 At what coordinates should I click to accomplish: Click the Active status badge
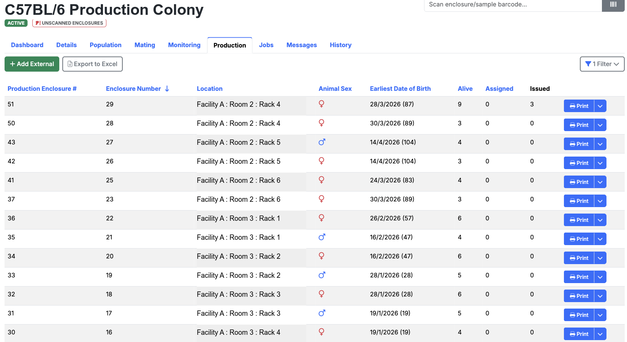16,23
